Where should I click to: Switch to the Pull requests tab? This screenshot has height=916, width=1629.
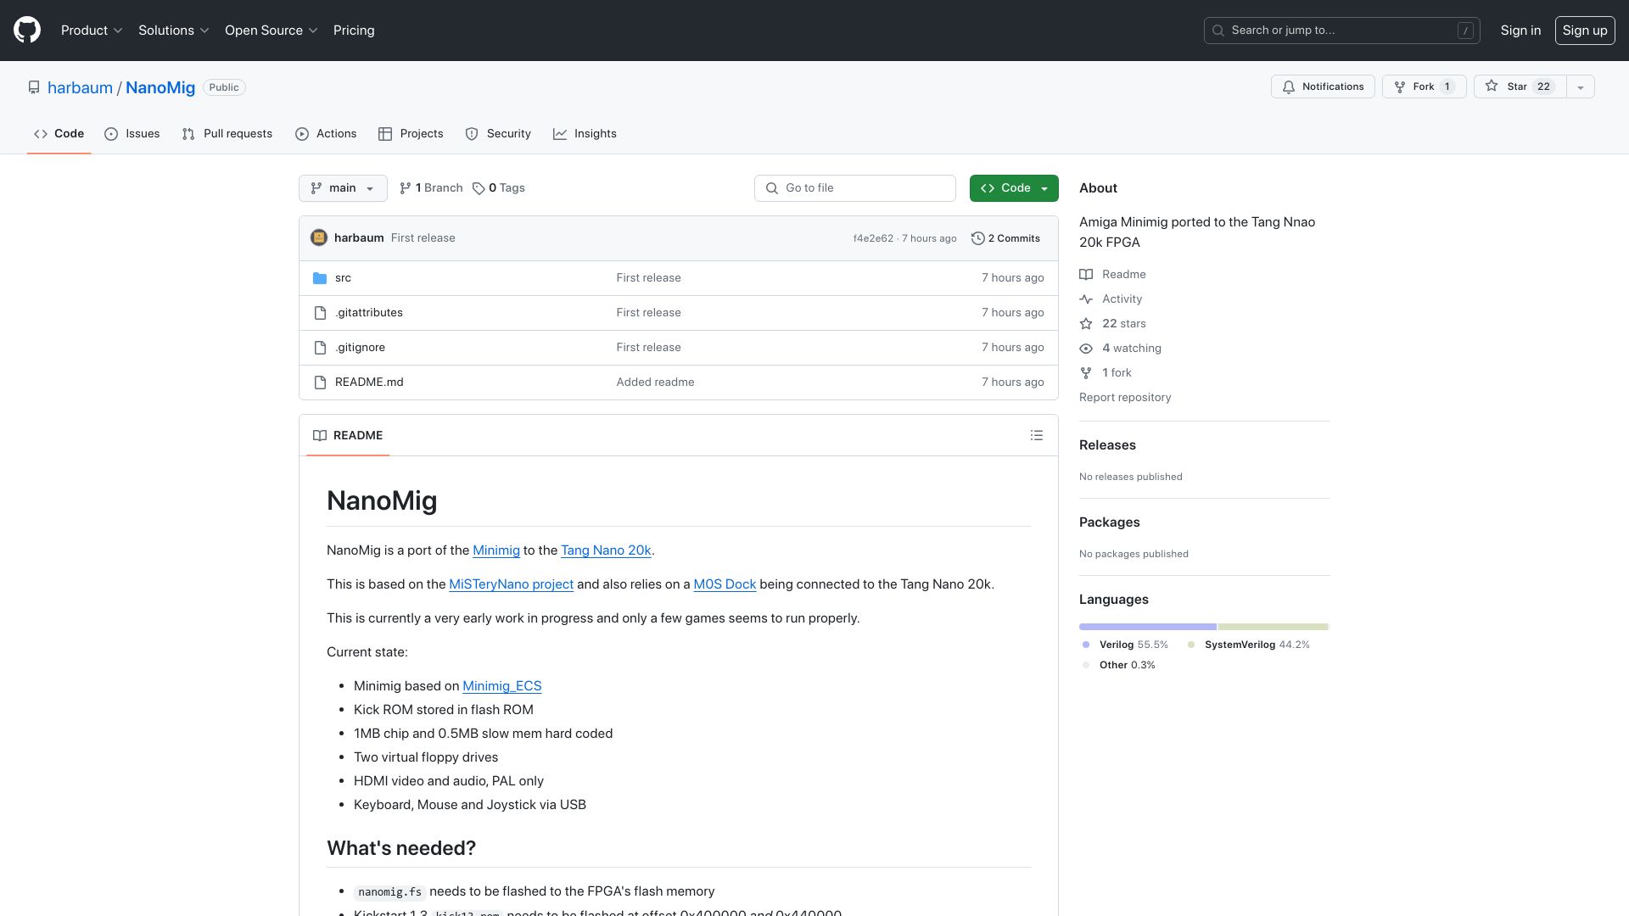227,134
